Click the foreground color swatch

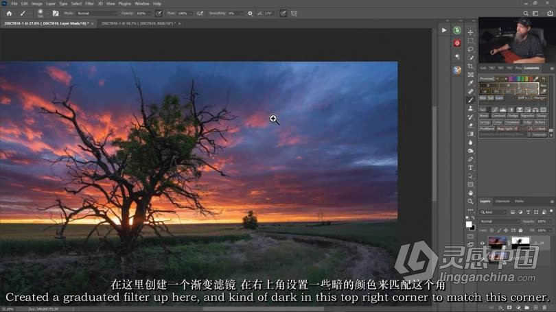pyautogui.click(x=469, y=224)
